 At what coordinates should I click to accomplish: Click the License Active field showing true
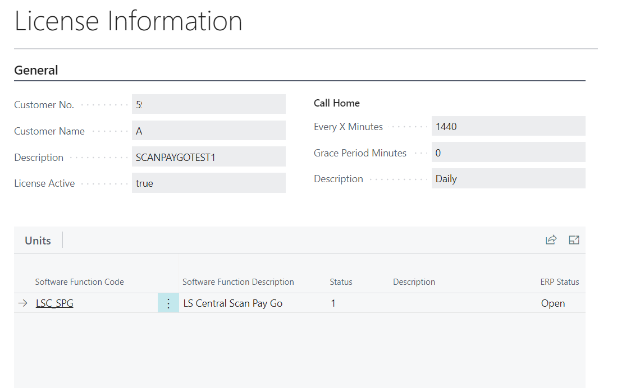(x=208, y=183)
